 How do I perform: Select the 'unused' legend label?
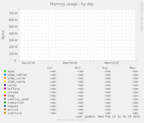[13, 92]
